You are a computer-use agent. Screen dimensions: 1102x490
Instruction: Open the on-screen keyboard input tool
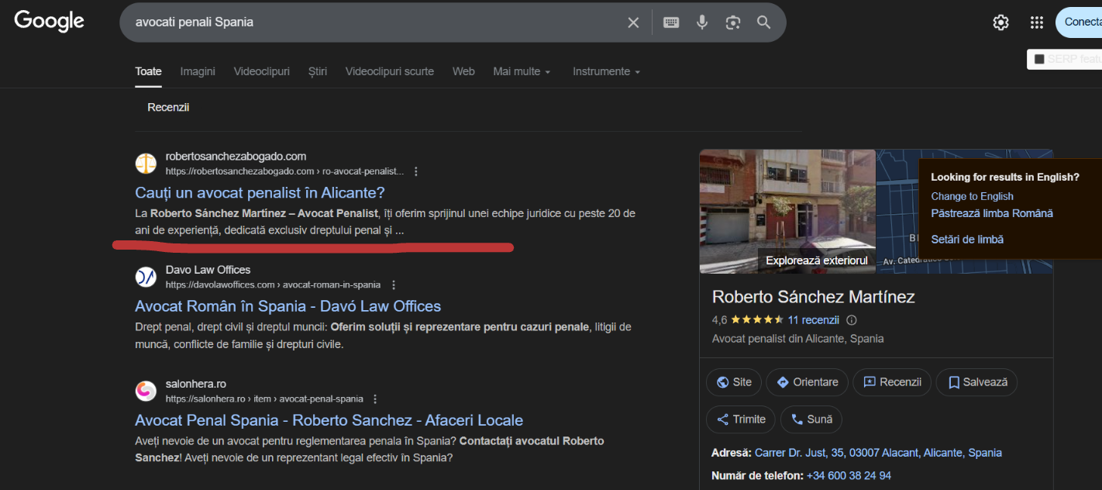[671, 22]
